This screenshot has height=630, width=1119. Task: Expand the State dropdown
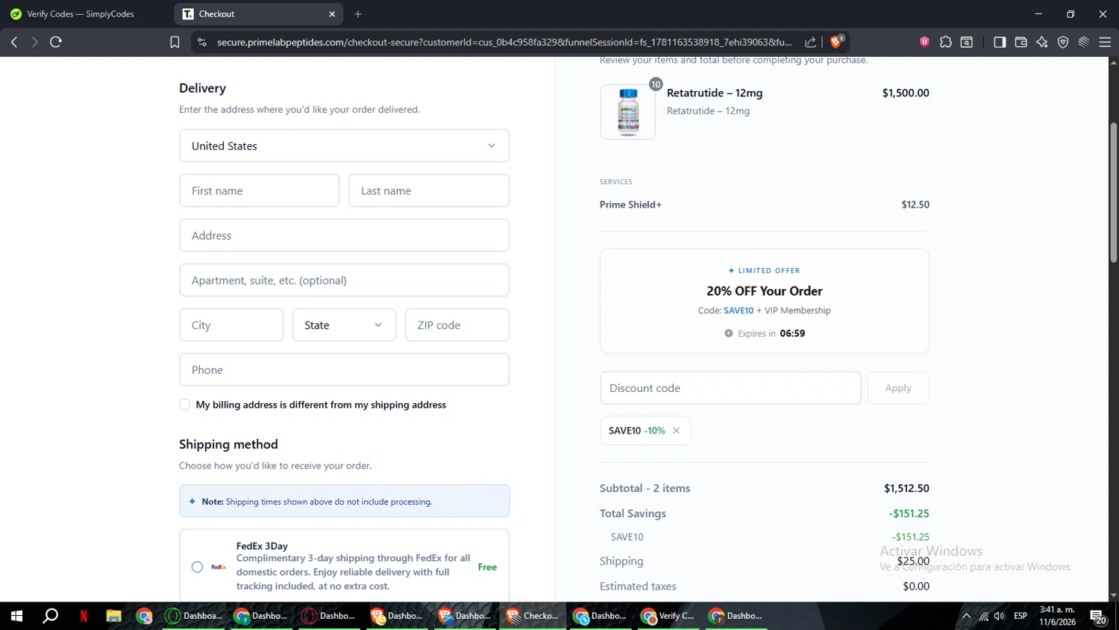coord(344,325)
